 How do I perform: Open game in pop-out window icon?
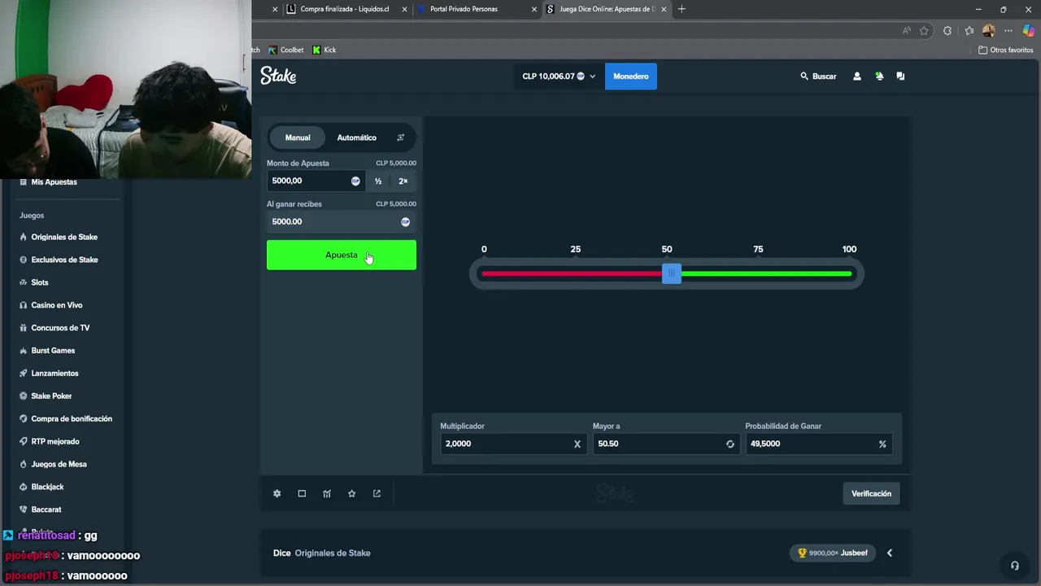click(377, 493)
